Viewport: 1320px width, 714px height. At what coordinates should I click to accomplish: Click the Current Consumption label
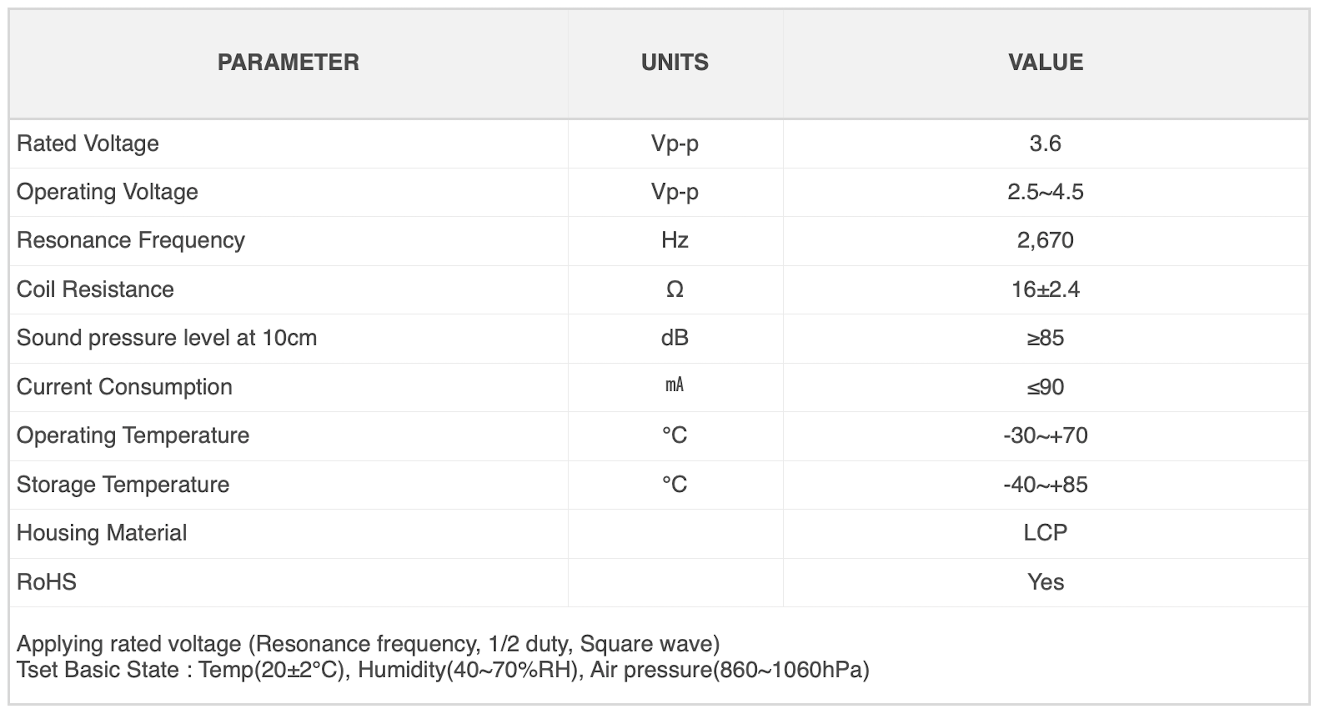click(125, 387)
